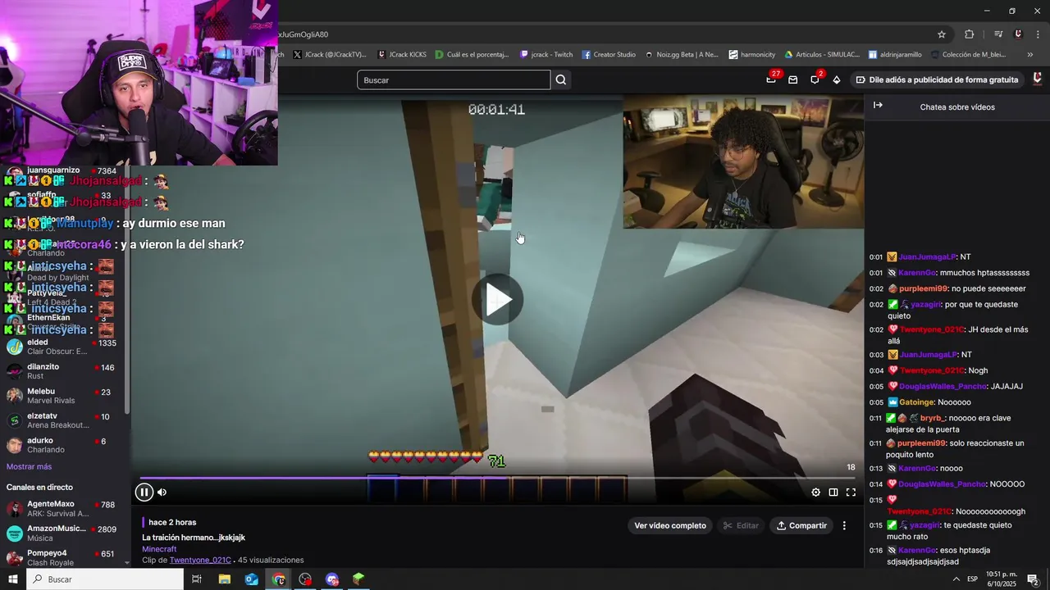The width and height of the screenshot is (1050, 590).
Task: Open Outlook from the taskbar
Action: [251, 579]
